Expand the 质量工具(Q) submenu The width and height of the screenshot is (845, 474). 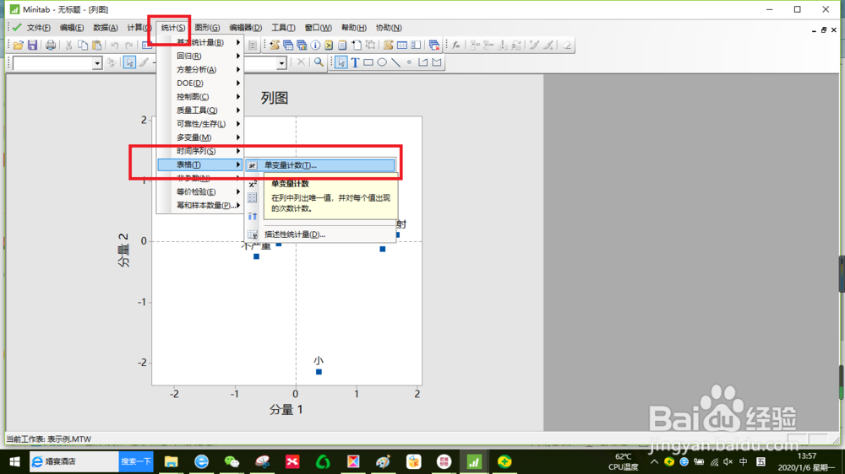200,110
